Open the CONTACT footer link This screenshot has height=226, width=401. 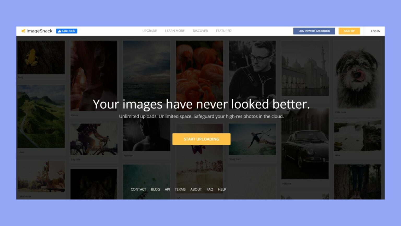(x=138, y=189)
